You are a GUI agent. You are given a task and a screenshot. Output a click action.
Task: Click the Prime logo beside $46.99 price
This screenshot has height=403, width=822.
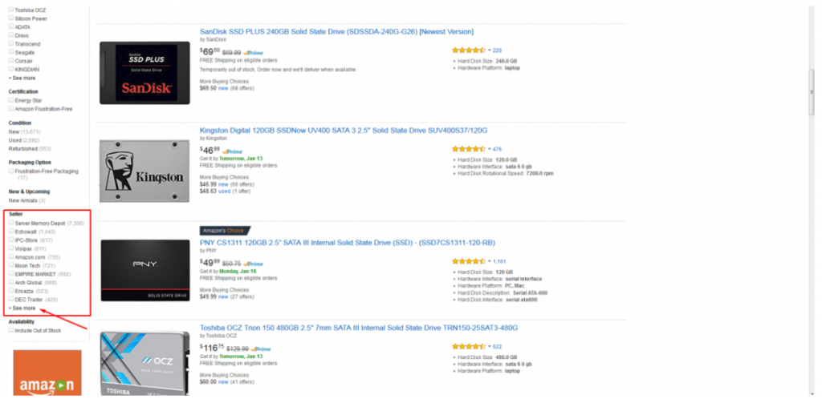232,151
